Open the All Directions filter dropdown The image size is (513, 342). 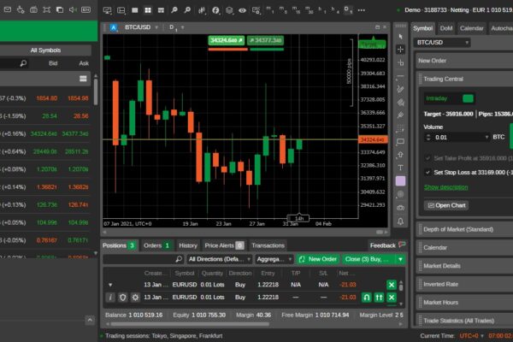click(x=220, y=259)
